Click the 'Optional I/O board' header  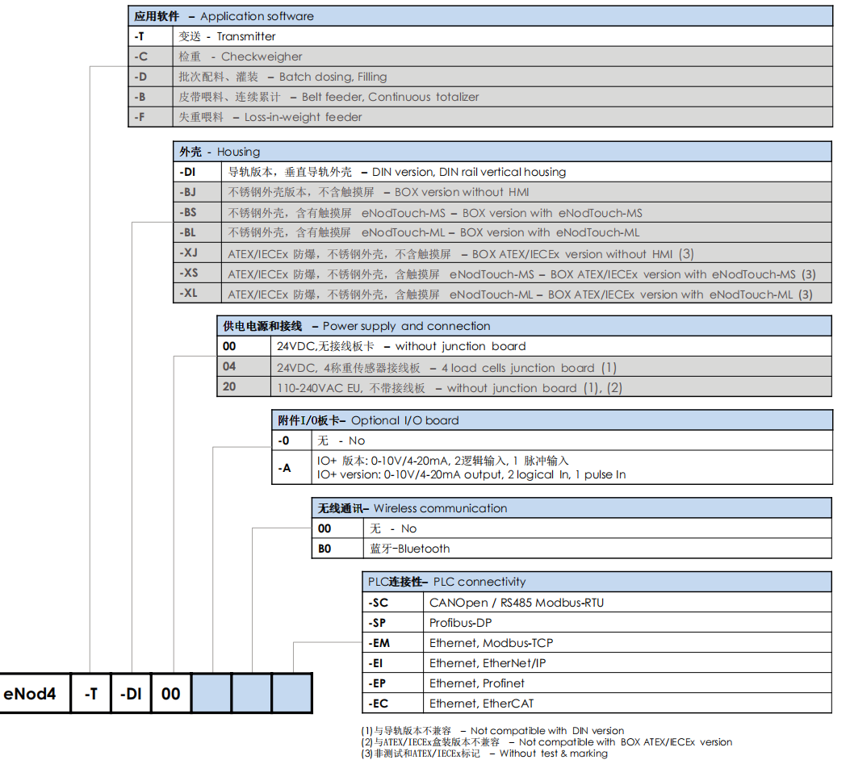pos(552,420)
